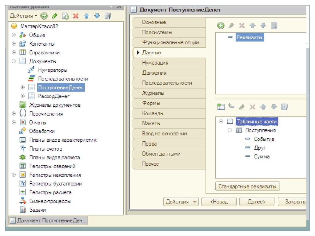Move tabular section item down

(274, 107)
